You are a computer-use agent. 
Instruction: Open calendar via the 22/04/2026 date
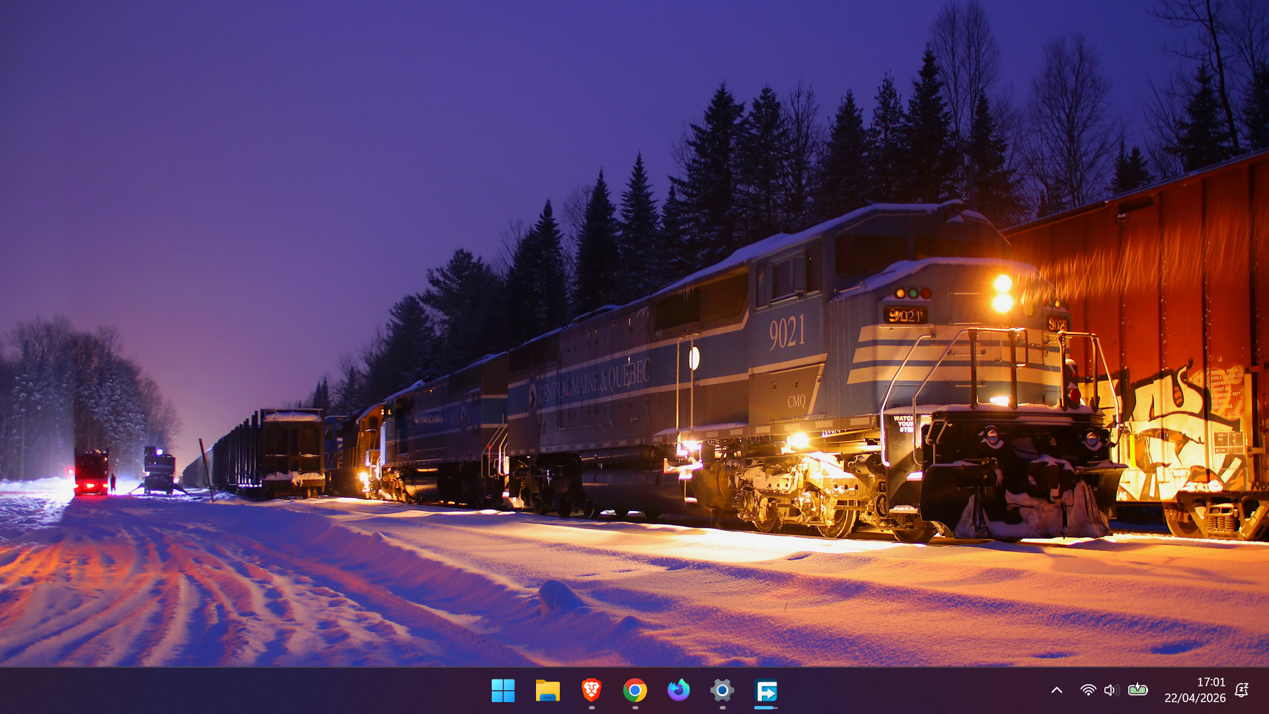point(1195,698)
